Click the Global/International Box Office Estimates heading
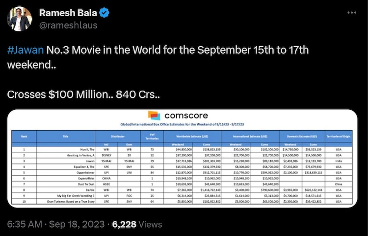 [x=183, y=125]
